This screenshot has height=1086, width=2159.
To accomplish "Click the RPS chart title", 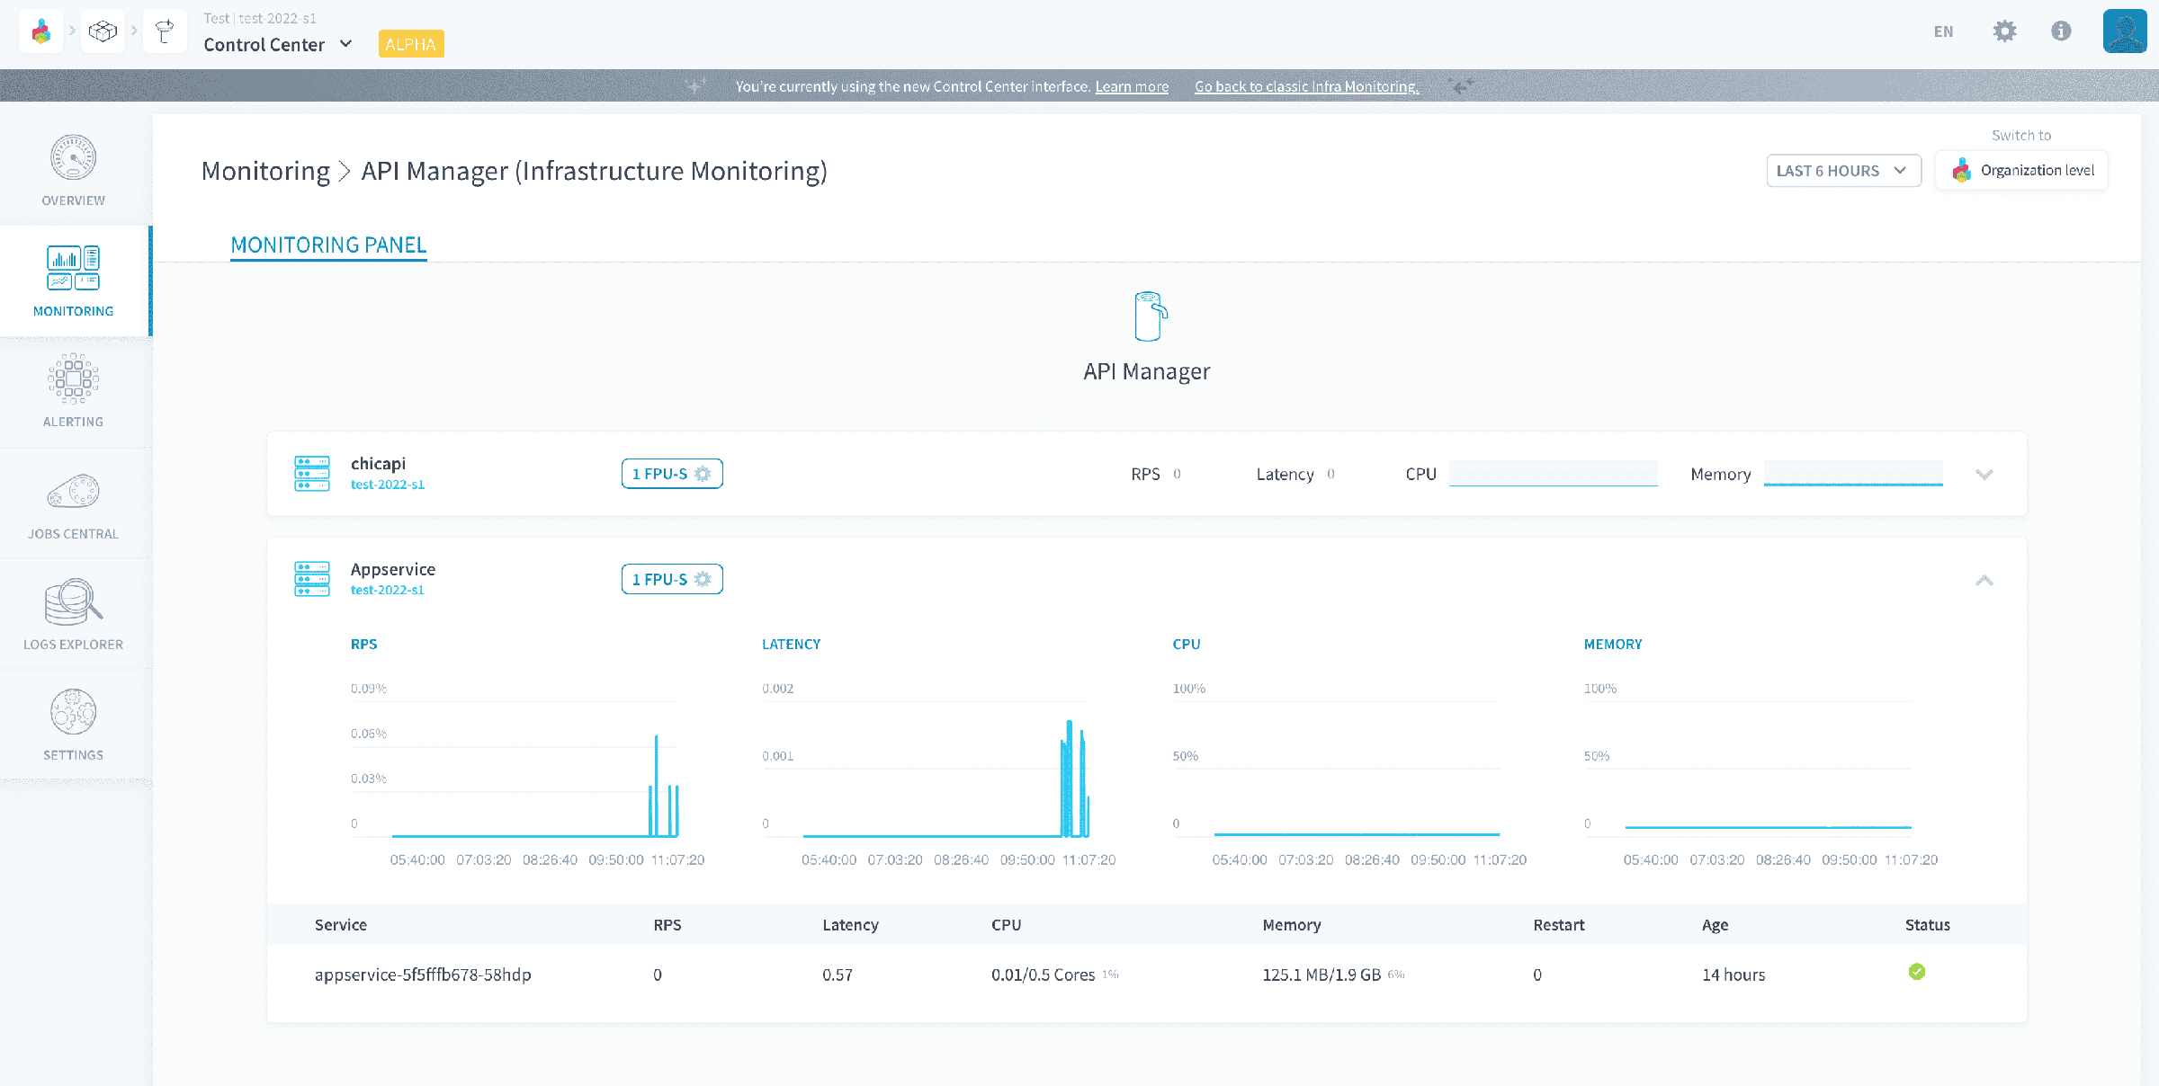I will [364, 644].
